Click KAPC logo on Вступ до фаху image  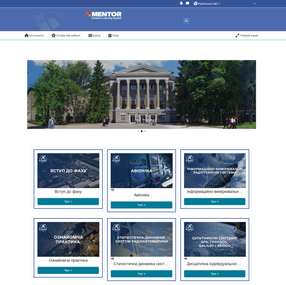[x=43, y=159]
